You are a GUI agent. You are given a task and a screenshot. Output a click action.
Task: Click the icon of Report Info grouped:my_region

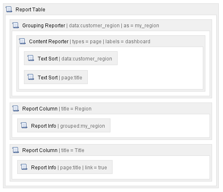(x=24, y=125)
